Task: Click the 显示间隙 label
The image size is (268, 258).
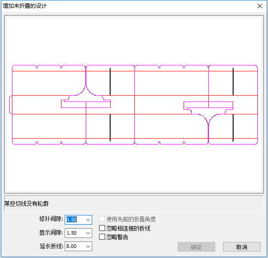Action: (51, 232)
